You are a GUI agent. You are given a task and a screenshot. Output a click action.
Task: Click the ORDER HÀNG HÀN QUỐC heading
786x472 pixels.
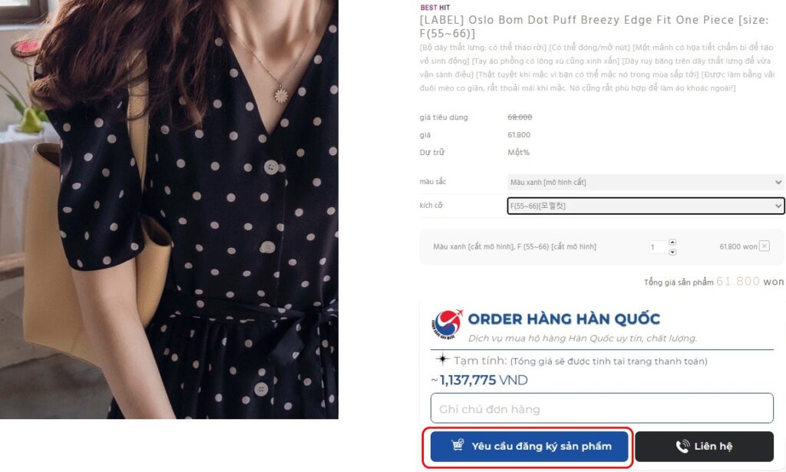point(564,319)
